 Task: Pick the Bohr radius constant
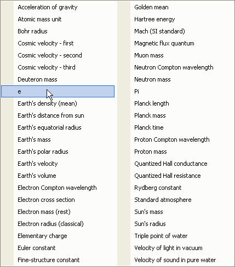click(x=58, y=31)
